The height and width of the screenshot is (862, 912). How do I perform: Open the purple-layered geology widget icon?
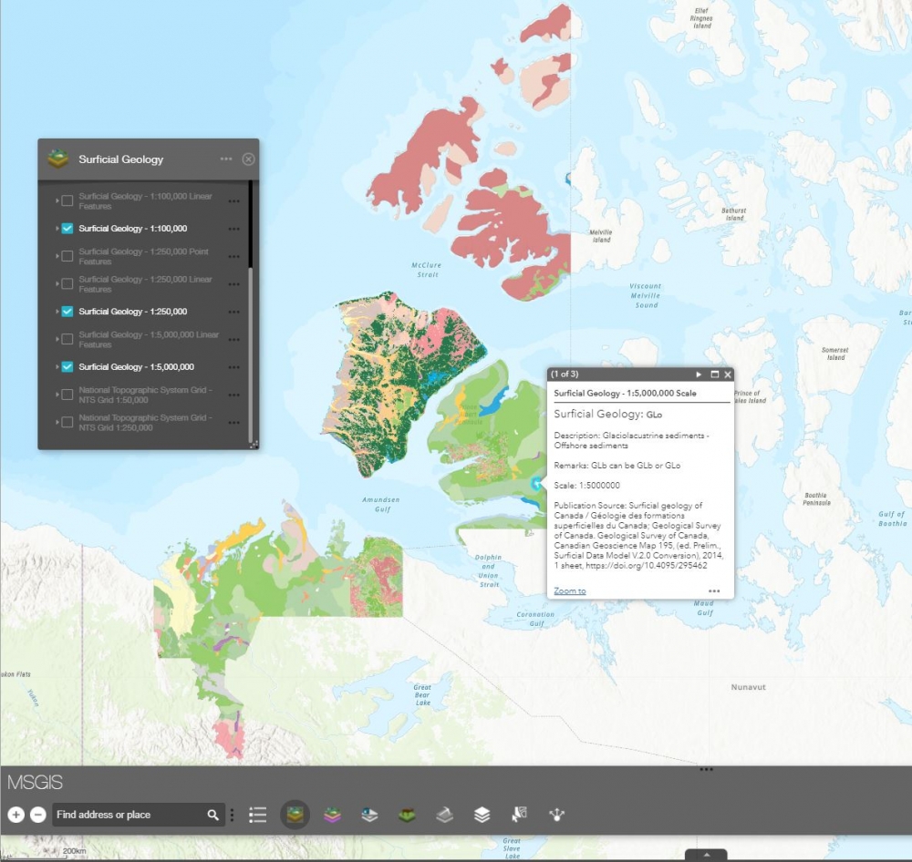[x=332, y=815]
